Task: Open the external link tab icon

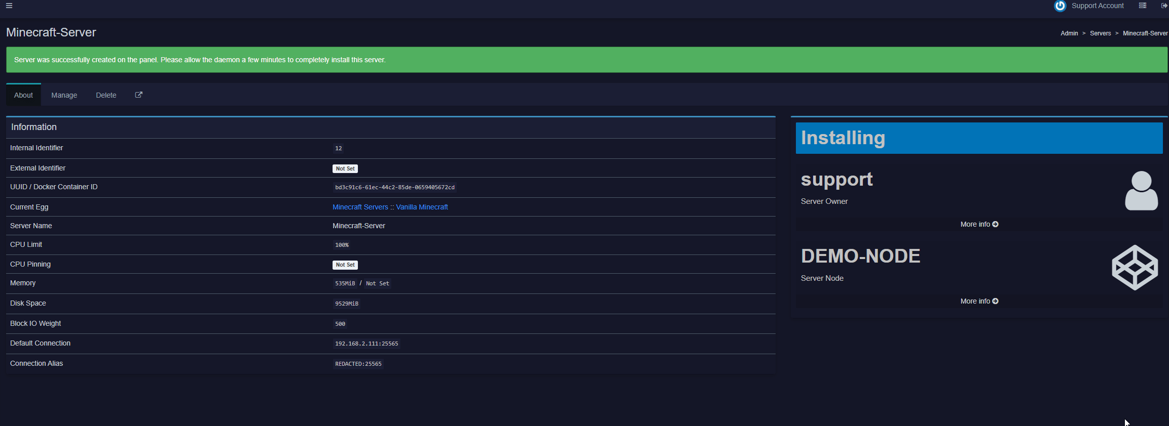Action: 138,95
